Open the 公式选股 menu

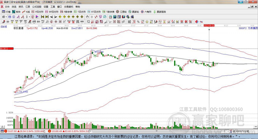point(37,7)
